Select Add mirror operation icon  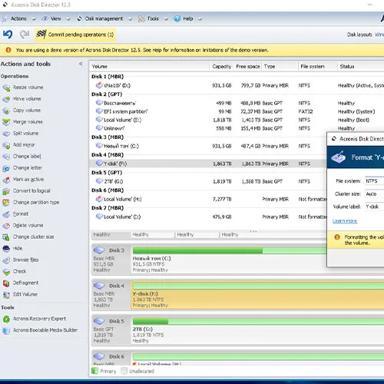click(6, 145)
